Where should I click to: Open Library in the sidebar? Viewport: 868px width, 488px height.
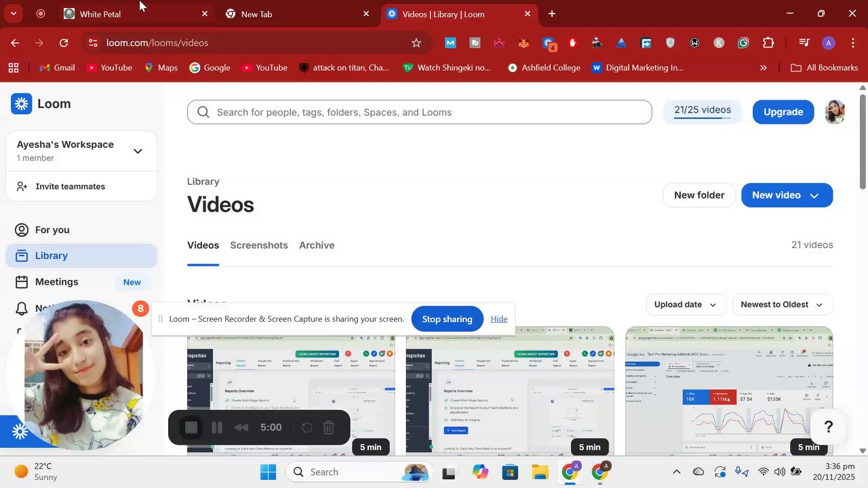click(x=81, y=256)
